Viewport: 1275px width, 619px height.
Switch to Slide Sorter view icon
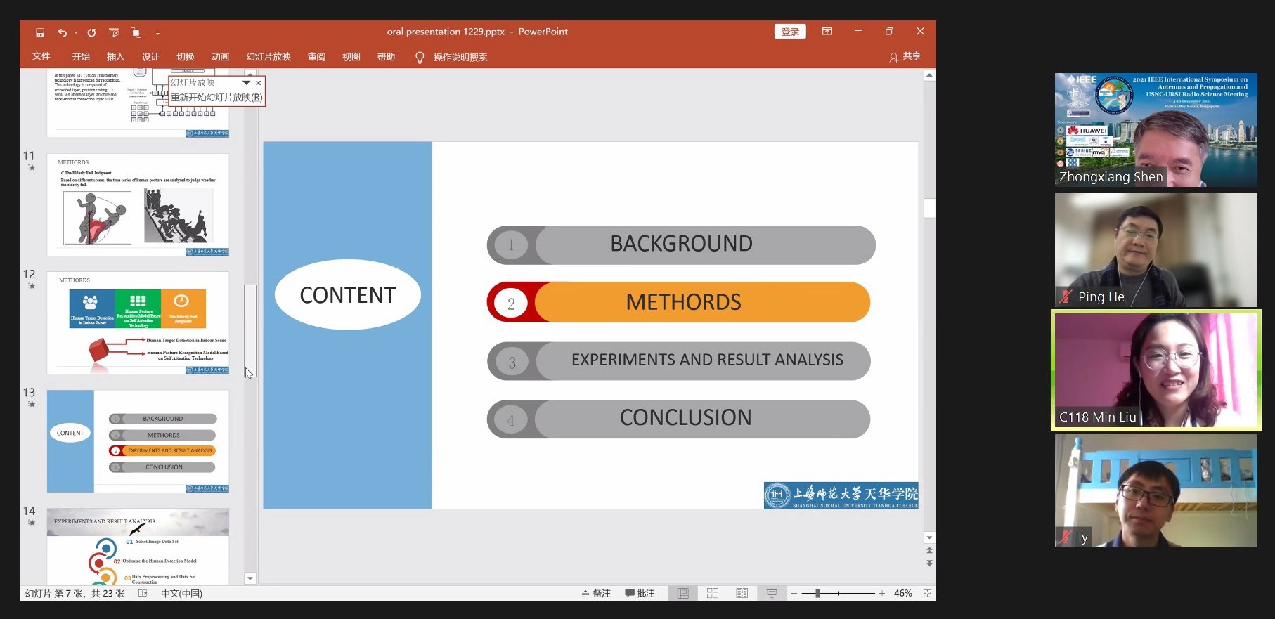(712, 594)
